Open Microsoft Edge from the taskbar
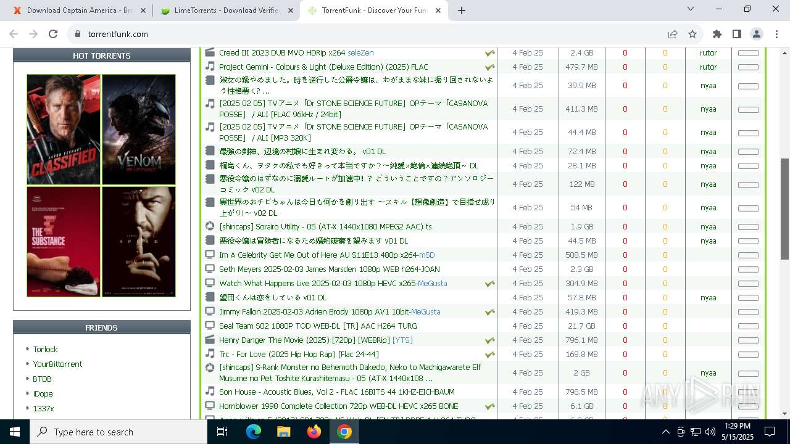Viewport: 790px width, 444px height. (x=254, y=432)
